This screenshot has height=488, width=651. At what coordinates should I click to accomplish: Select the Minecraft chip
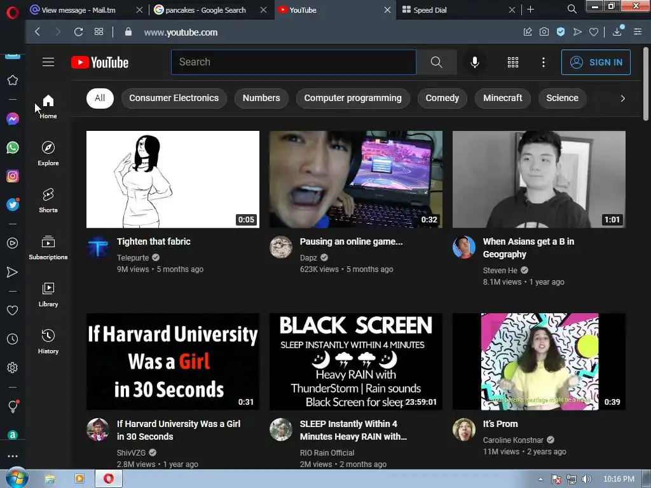[502, 98]
